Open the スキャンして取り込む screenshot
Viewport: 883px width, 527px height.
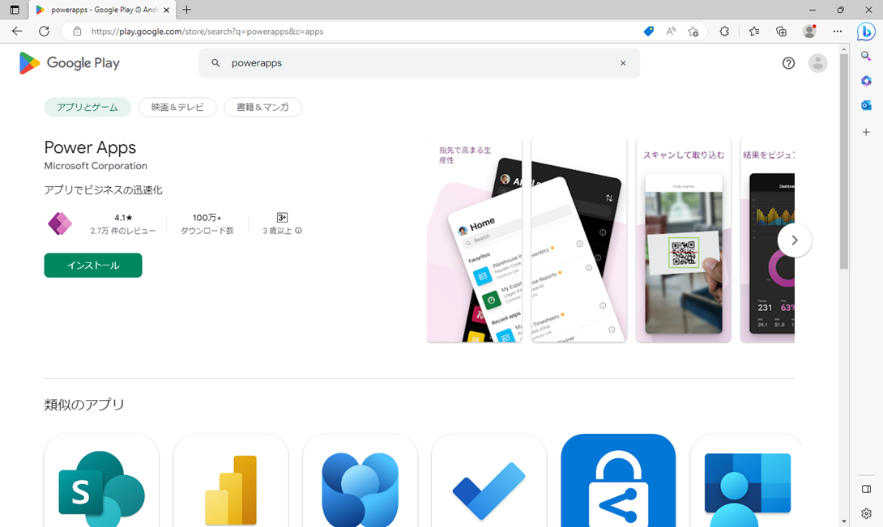(683, 240)
